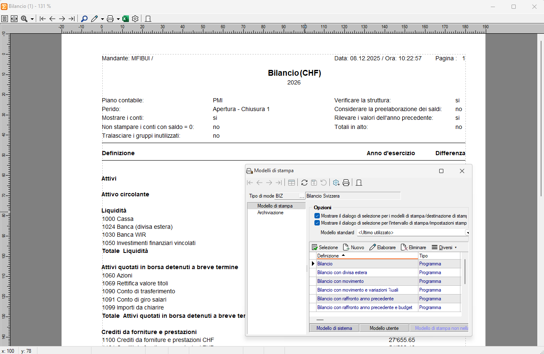544x354 pixels.
Task: Click the Nuovo button
Action: (x=354, y=248)
